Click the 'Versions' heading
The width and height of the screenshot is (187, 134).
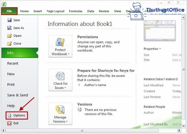(x=85, y=104)
